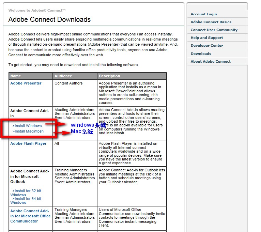
Task: Click the Adobe Flash Player description text
Action: 130,153
